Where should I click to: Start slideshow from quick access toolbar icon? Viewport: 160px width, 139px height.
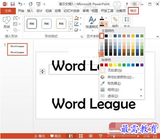[x=38, y=4]
